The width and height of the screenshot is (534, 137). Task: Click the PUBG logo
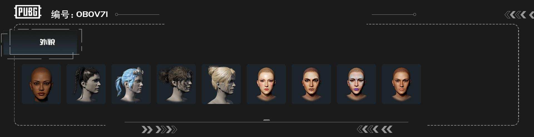click(x=28, y=12)
